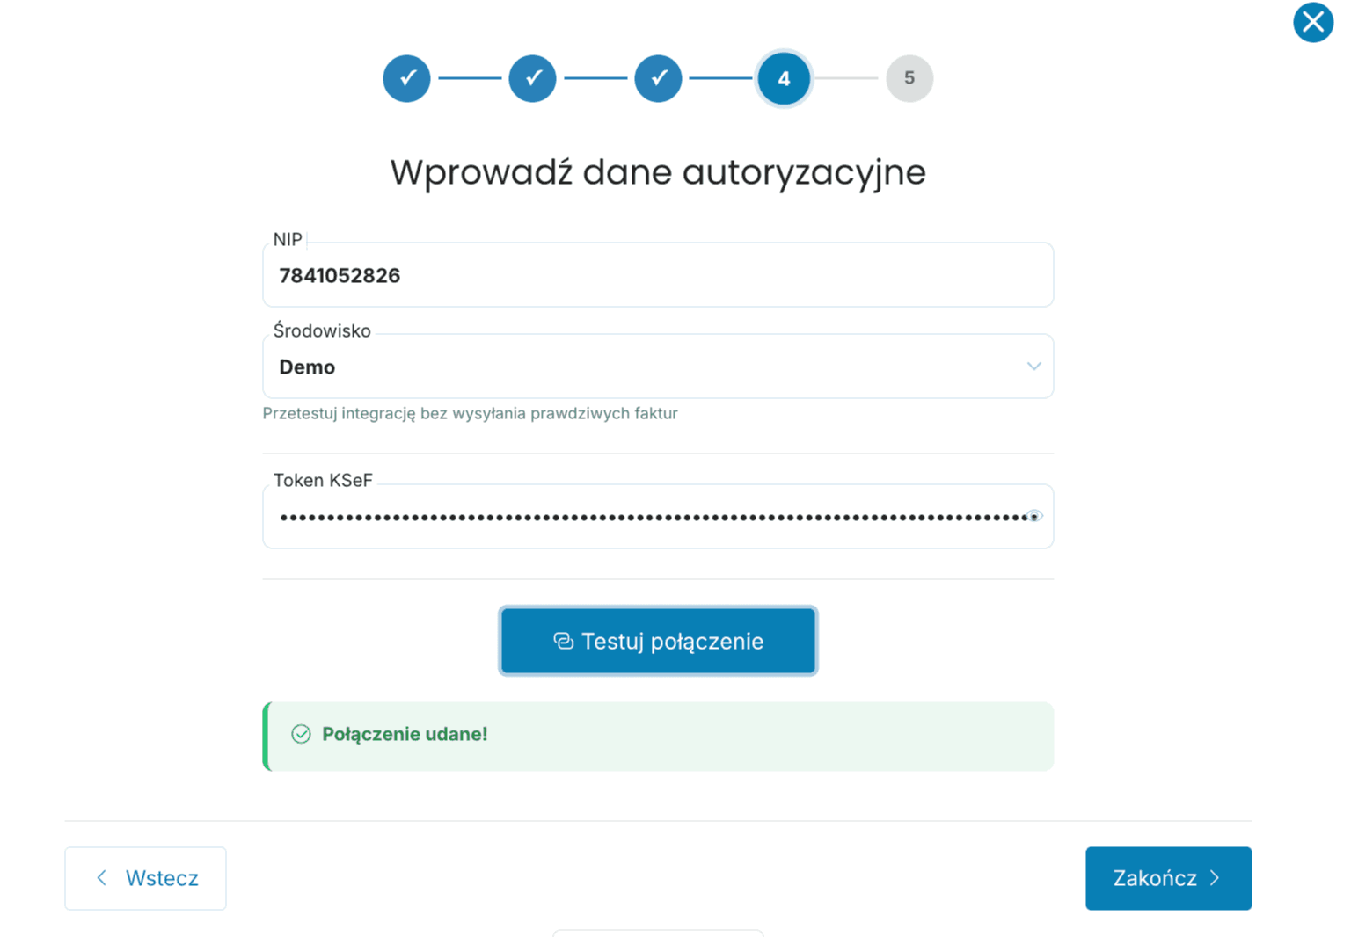Finish setup with the Zakończ button
The width and height of the screenshot is (1351, 937).
point(1167,878)
